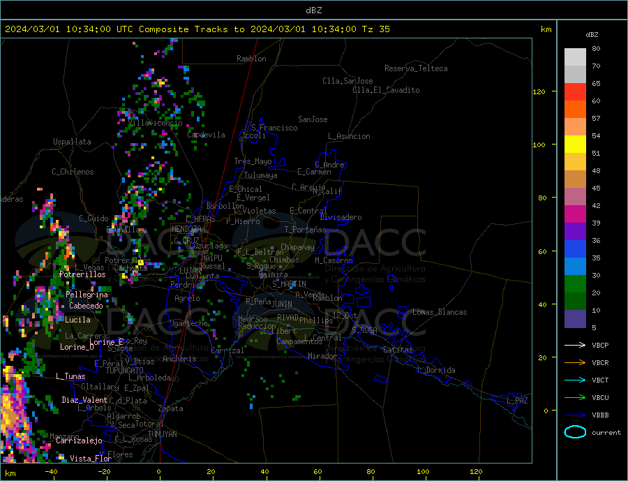Click the '120' tick on the right axis
The height and width of the screenshot is (481, 628).
pyautogui.click(x=539, y=91)
